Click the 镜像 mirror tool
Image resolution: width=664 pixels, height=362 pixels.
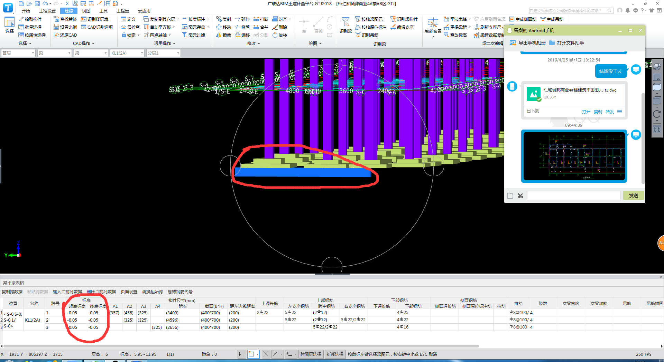223,35
